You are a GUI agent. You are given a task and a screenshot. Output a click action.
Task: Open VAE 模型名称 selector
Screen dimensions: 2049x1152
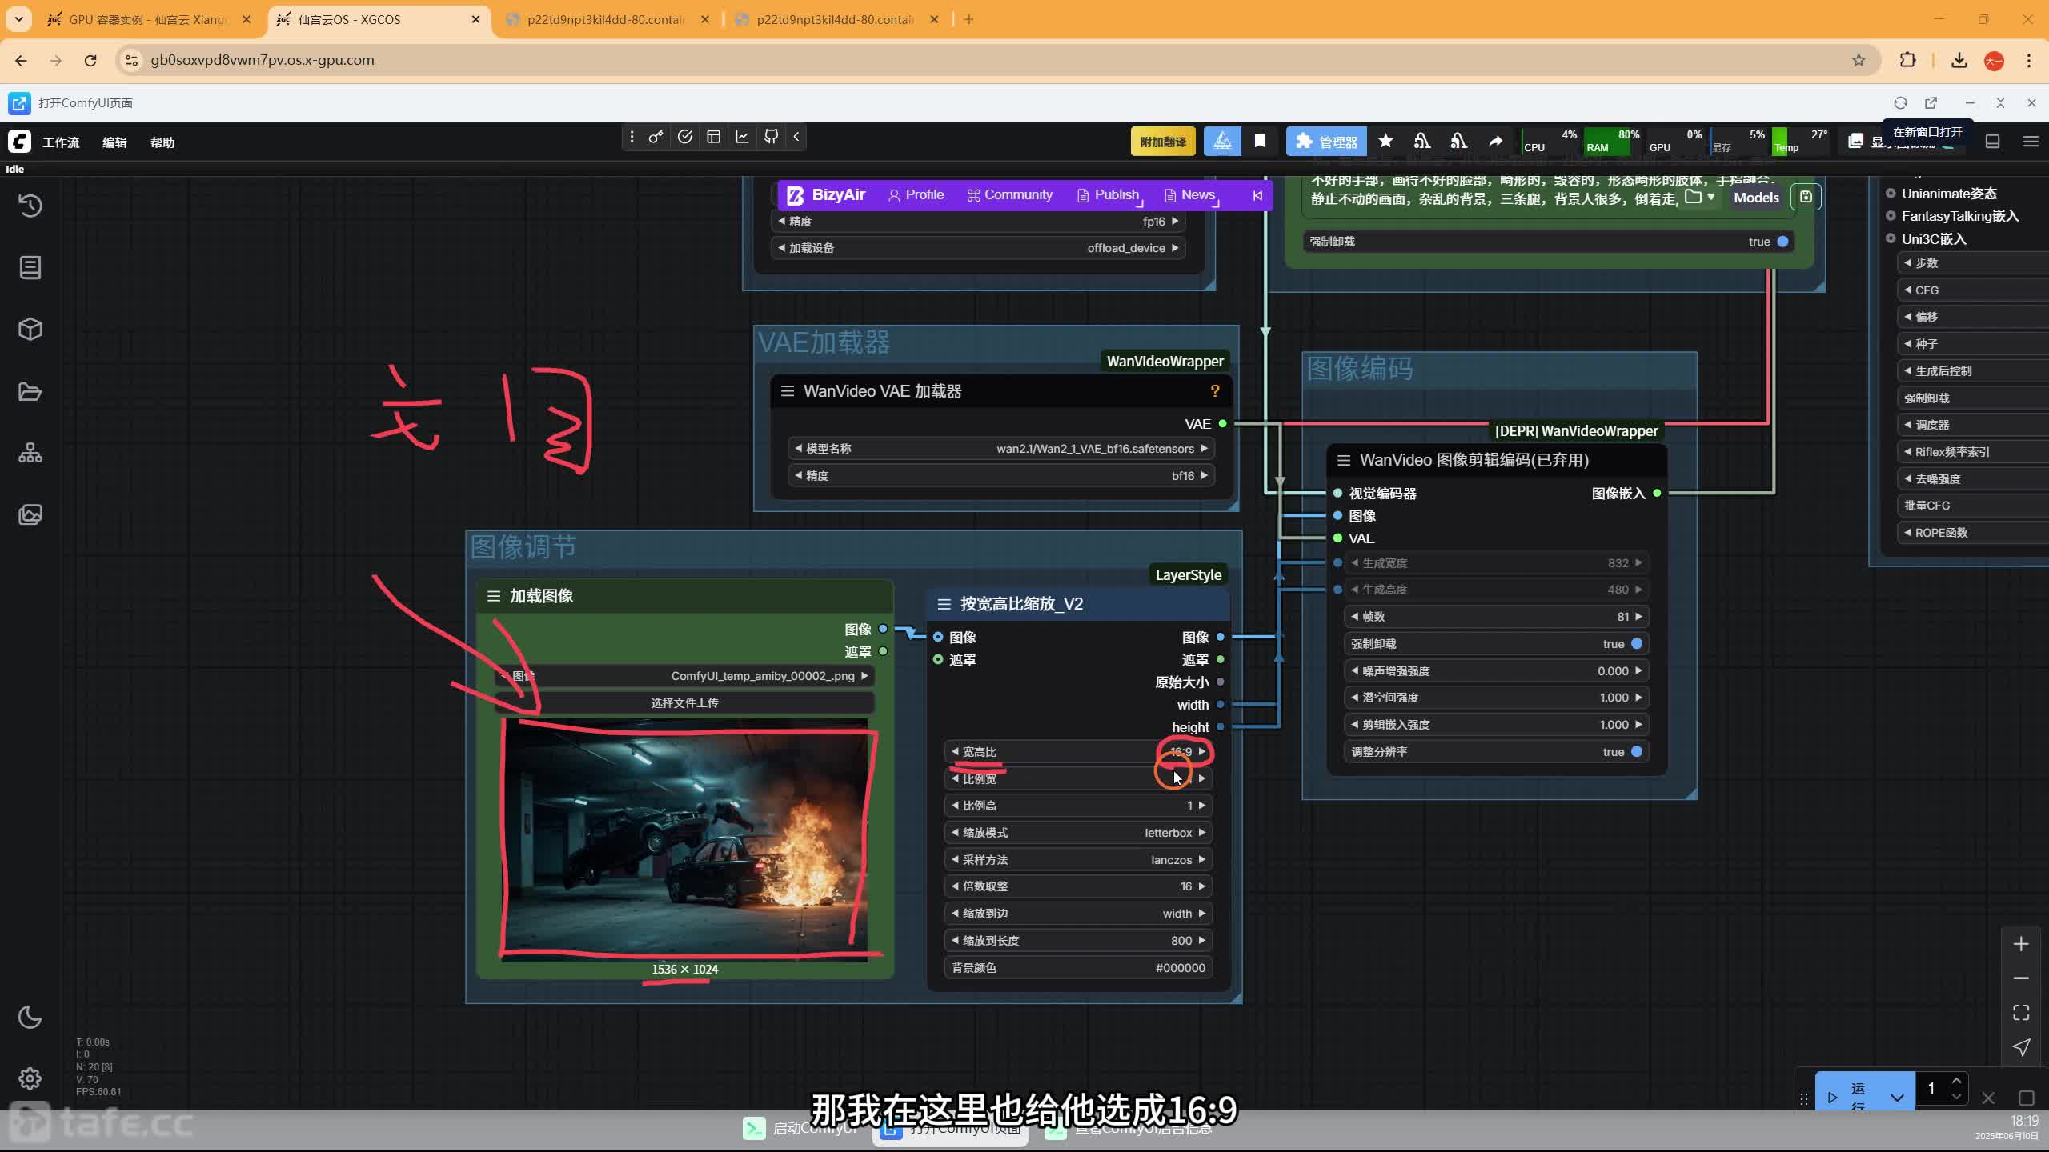click(1000, 449)
